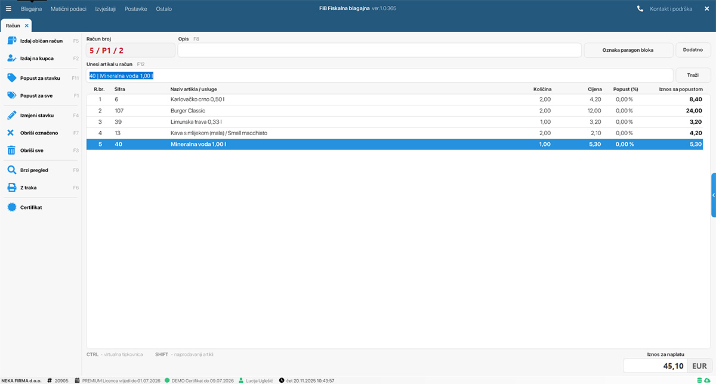Open the hamburger main menu

(8, 9)
